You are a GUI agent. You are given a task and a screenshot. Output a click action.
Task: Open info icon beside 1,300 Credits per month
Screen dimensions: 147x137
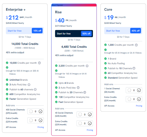click(136, 45)
